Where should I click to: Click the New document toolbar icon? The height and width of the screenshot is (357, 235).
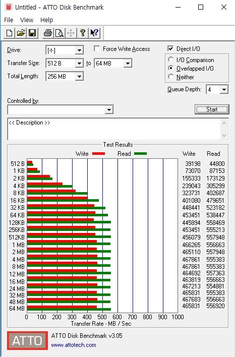(x=10, y=33)
